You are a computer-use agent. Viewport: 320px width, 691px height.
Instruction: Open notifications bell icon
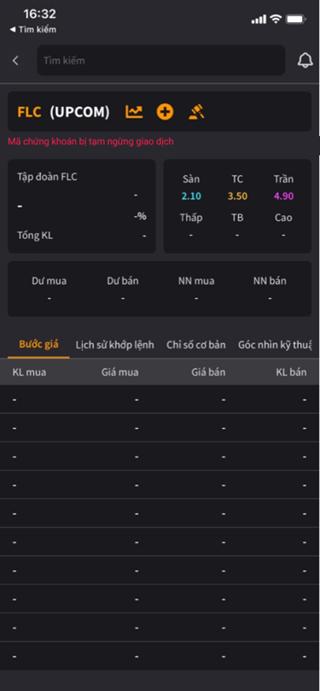tap(305, 61)
